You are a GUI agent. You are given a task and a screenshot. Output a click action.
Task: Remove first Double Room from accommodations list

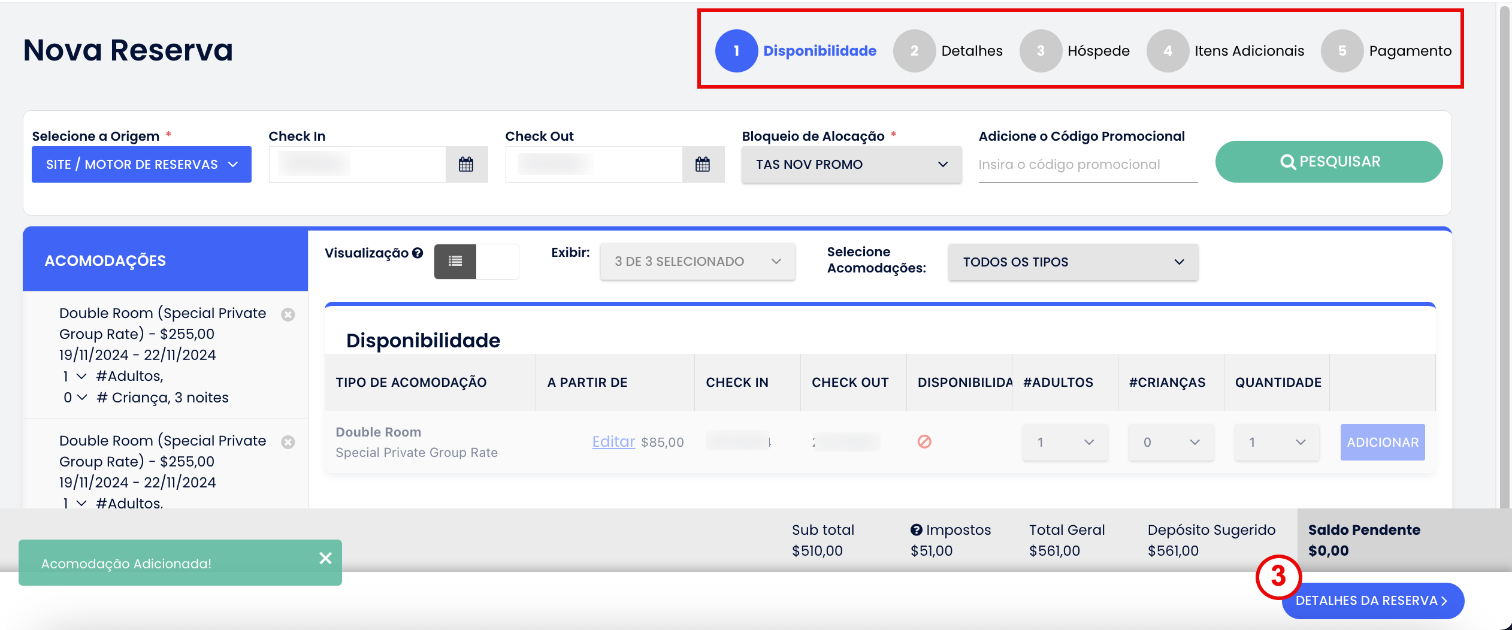click(288, 315)
